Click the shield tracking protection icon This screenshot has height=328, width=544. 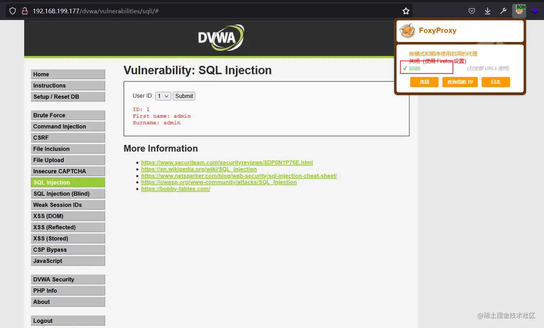[13, 11]
